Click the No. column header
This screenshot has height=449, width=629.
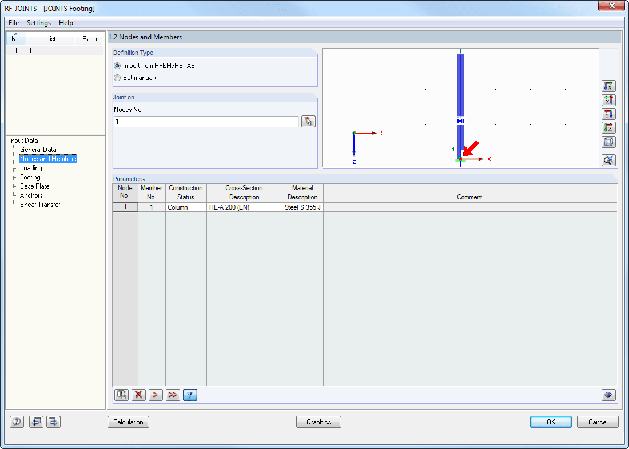point(16,38)
